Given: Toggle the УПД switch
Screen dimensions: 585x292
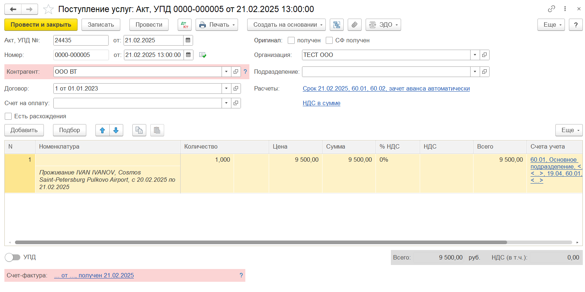Looking at the screenshot, I should coord(12,257).
